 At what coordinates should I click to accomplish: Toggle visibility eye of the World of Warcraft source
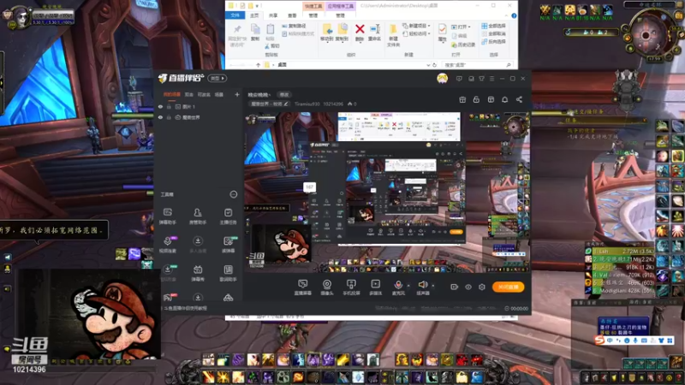(x=160, y=117)
